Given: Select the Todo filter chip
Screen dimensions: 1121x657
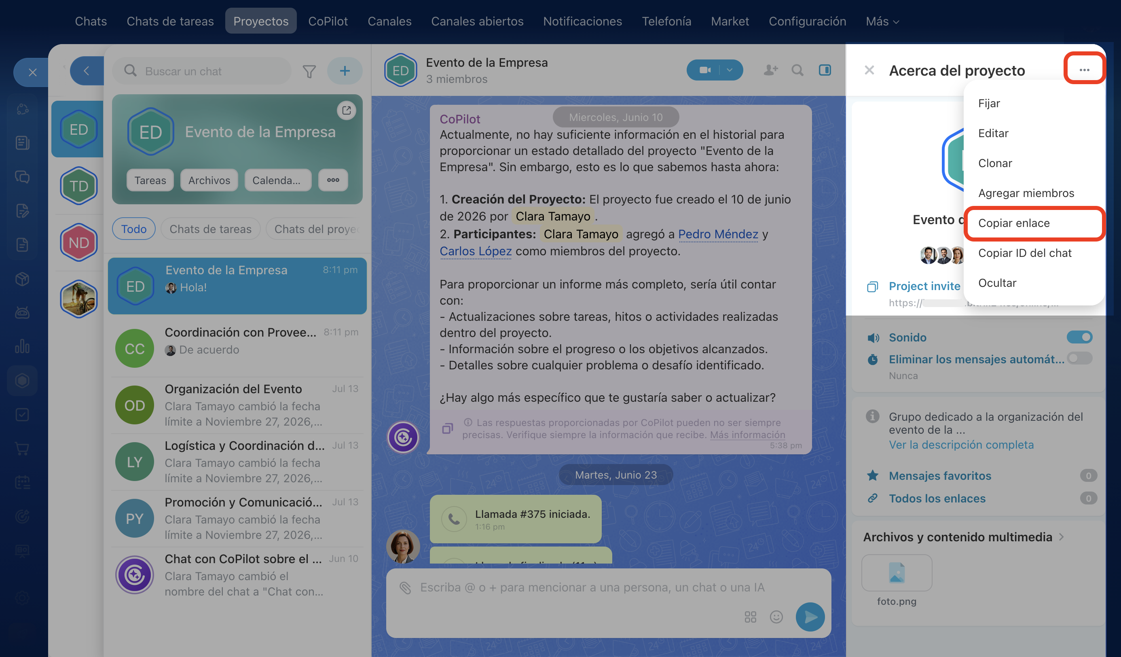Looking at the screenshot, I should [134, 229].
